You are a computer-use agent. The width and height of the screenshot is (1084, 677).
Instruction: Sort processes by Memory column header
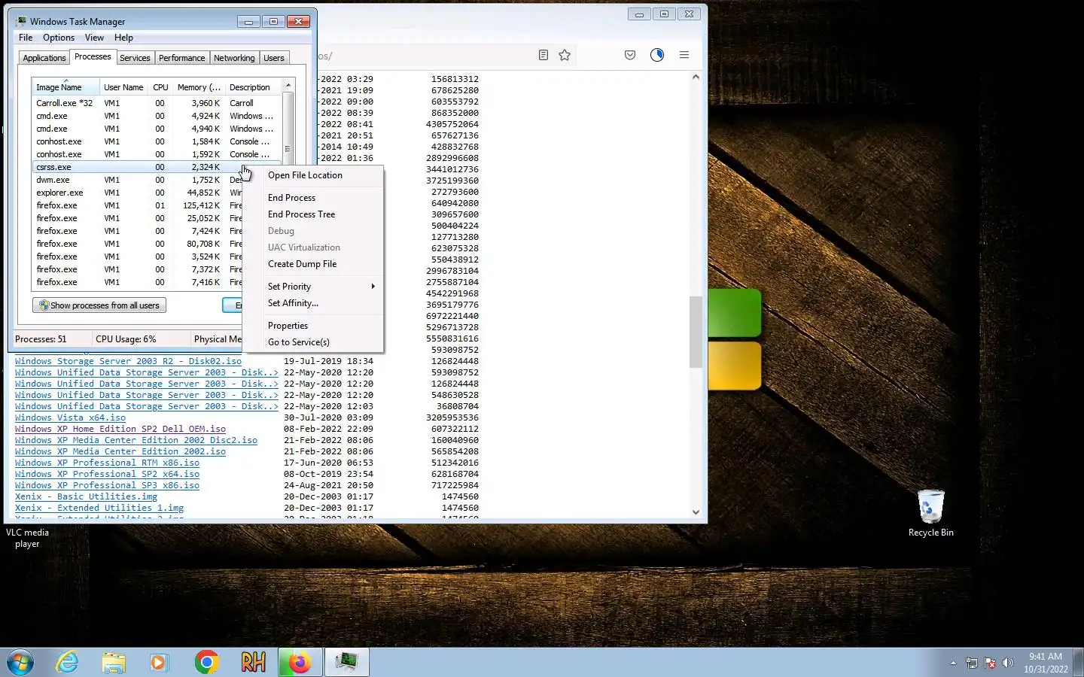point(199,87)
